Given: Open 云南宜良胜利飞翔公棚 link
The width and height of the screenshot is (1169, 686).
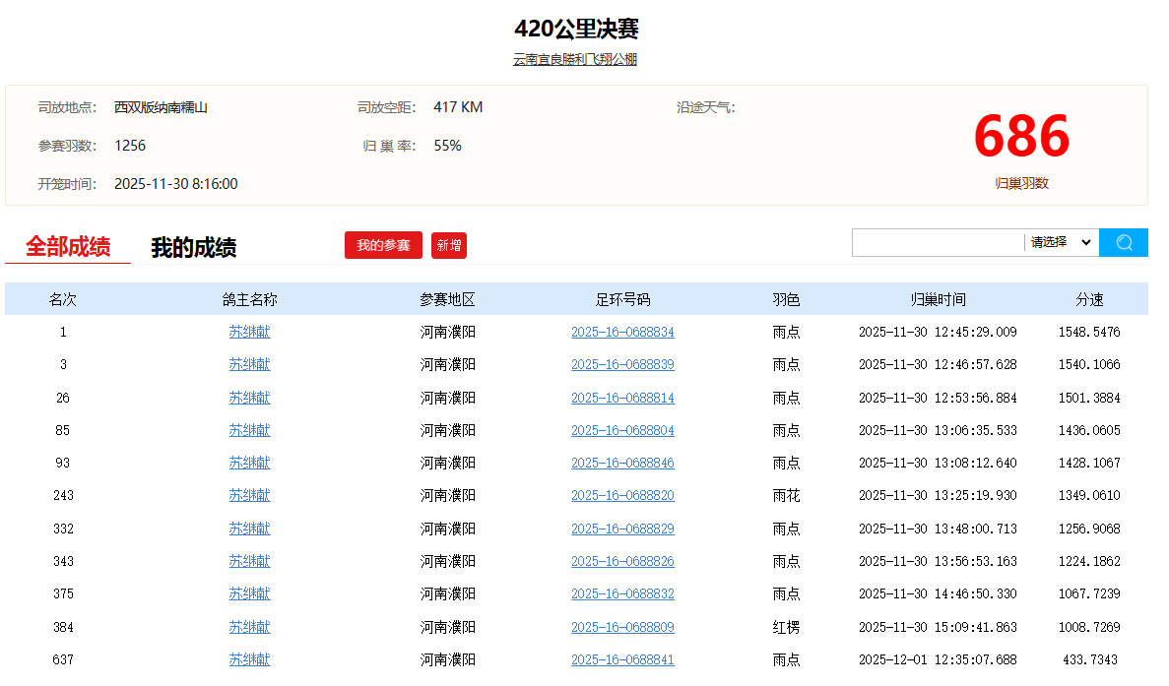Looking at the screenshot, I should tap(574, 59).
